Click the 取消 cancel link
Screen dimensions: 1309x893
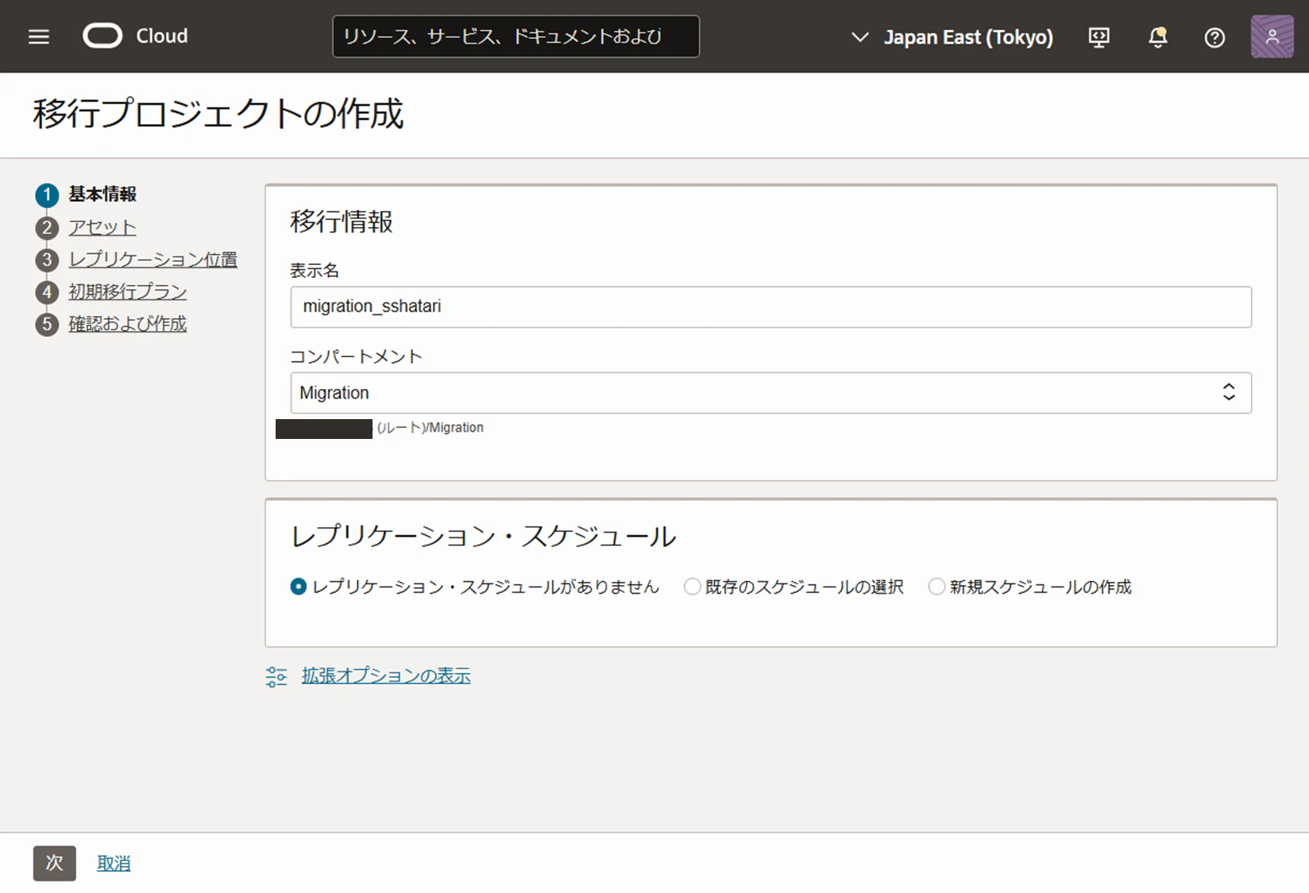(x=114, y=864)
